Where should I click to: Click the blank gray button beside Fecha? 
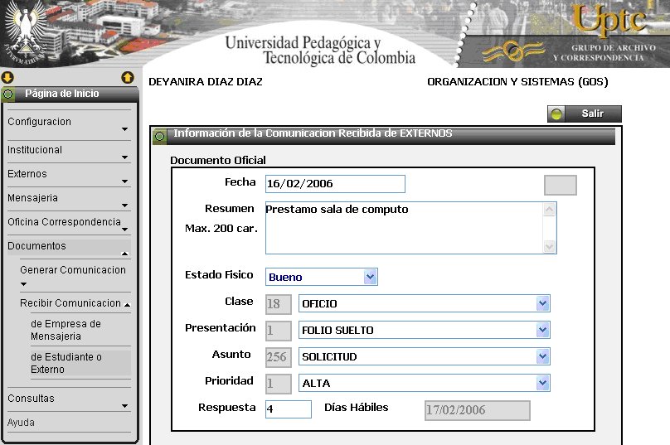[x=561, y=185]
